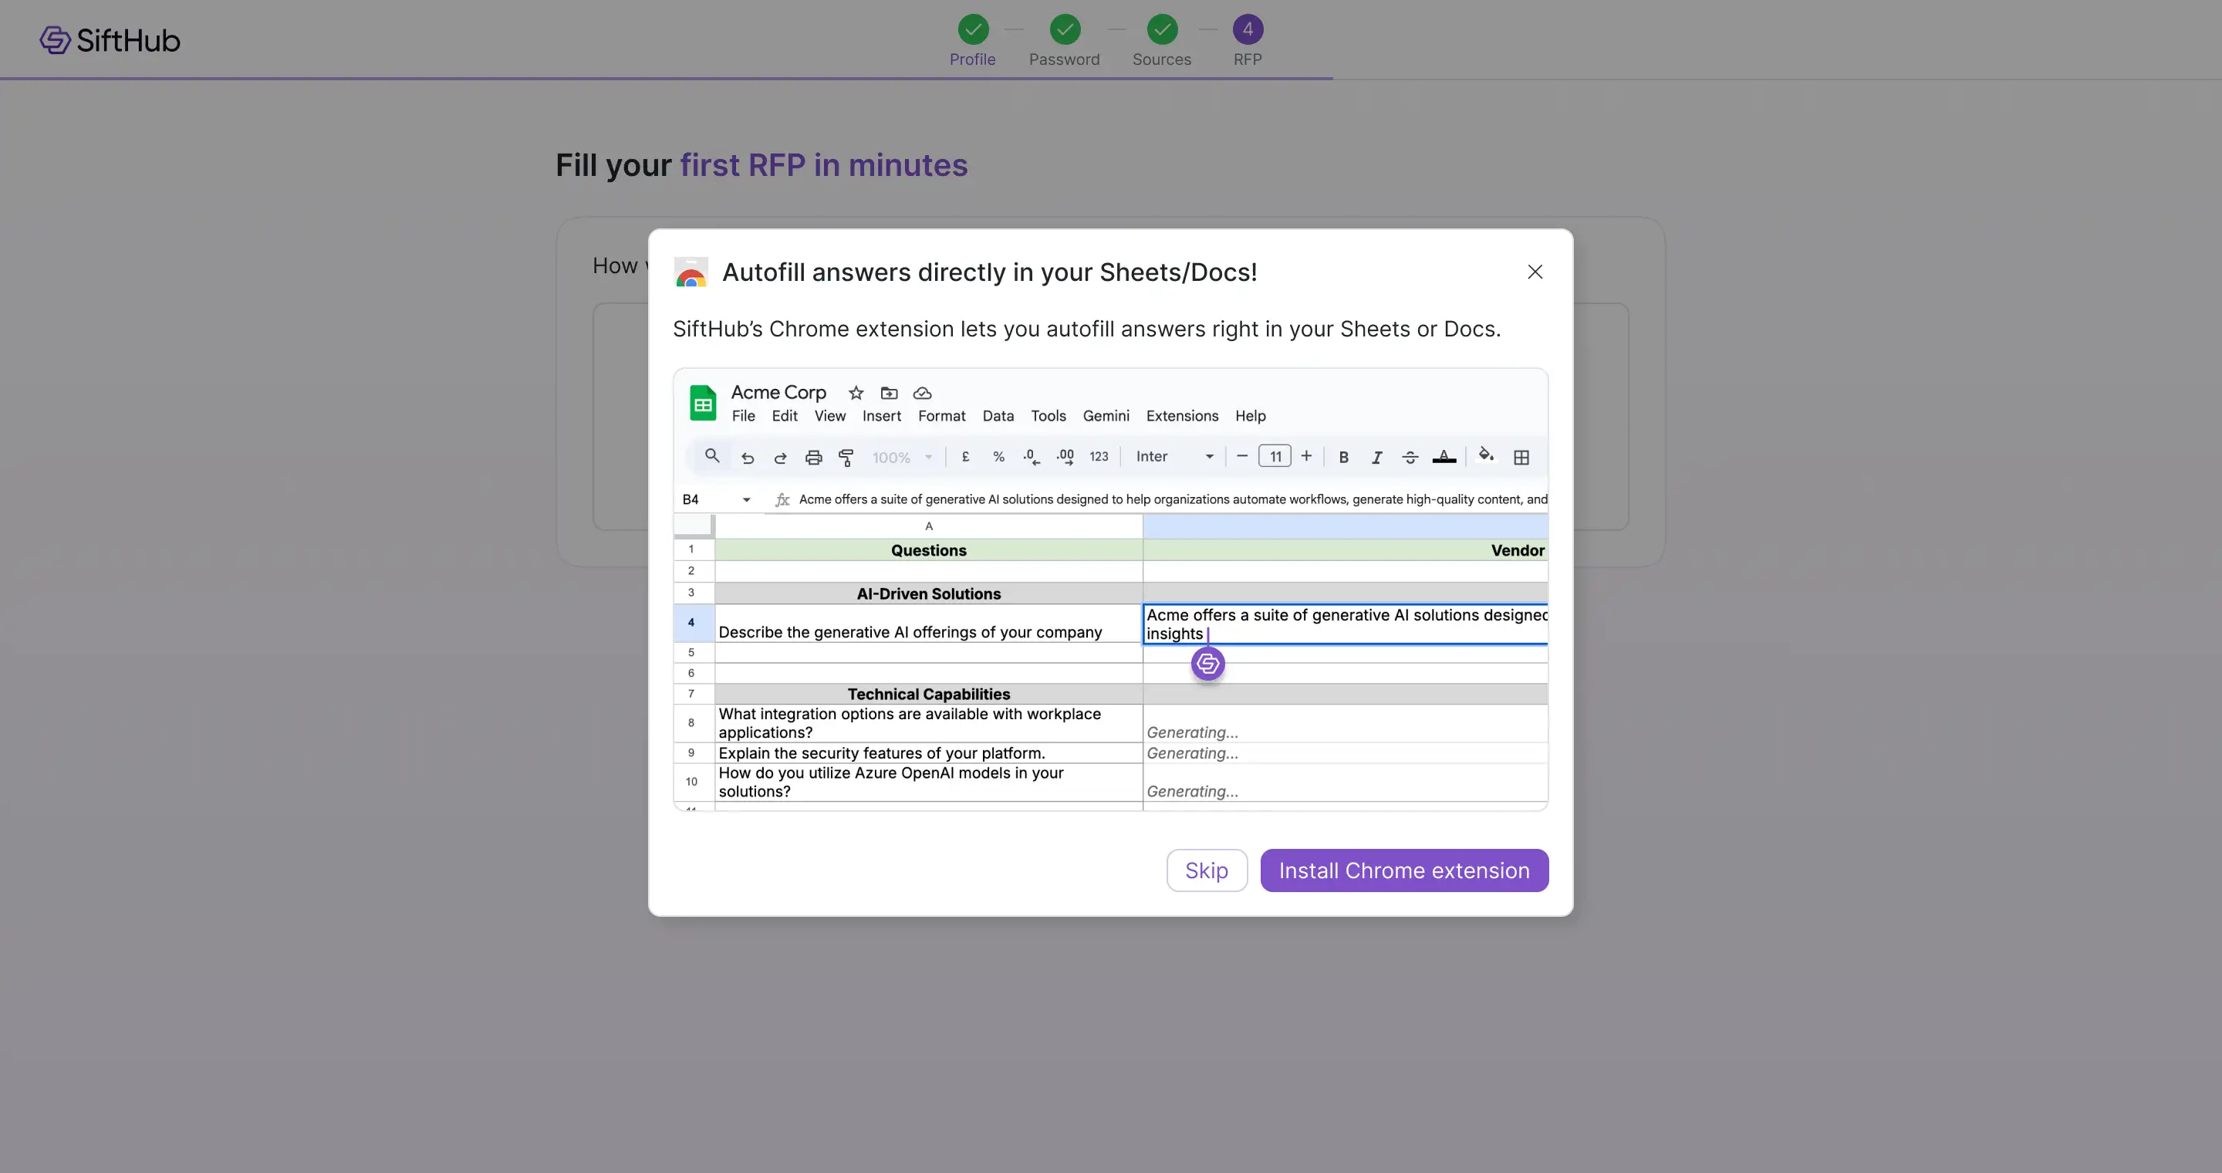Viewport: 2222px width, 1173px height.
Task: Click the formula bar text
Action: [x=1172, y=499]
